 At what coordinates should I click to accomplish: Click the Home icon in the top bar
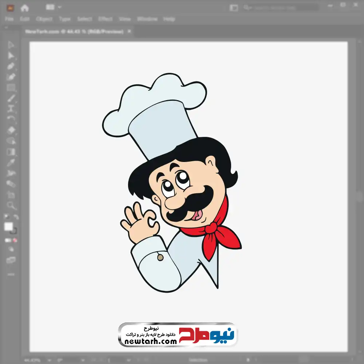tap(25, 8)
